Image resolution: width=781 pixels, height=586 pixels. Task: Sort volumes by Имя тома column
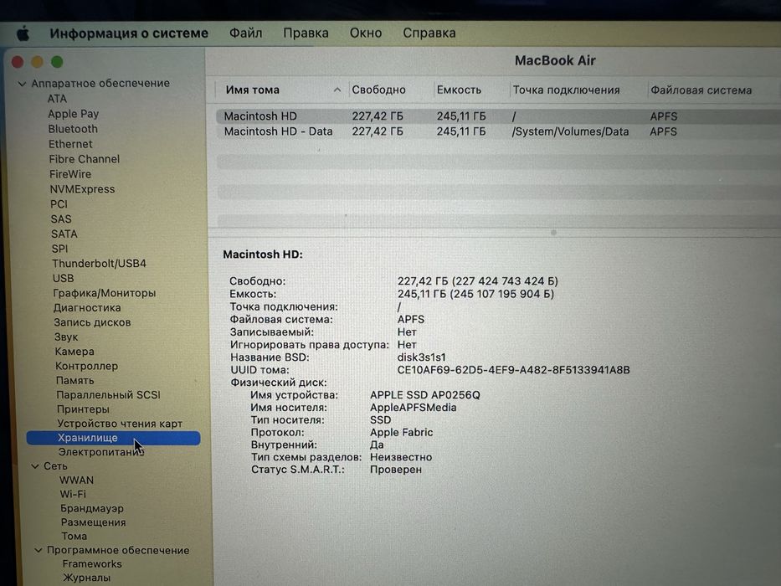point(282,90)
